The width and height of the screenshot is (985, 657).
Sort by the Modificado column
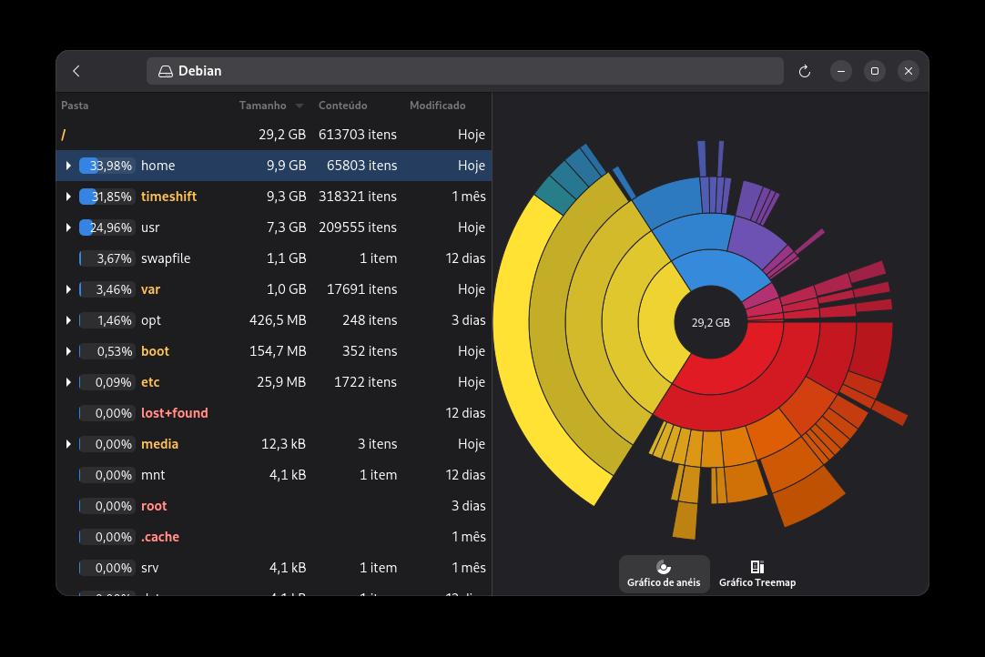tap(437, 106)
